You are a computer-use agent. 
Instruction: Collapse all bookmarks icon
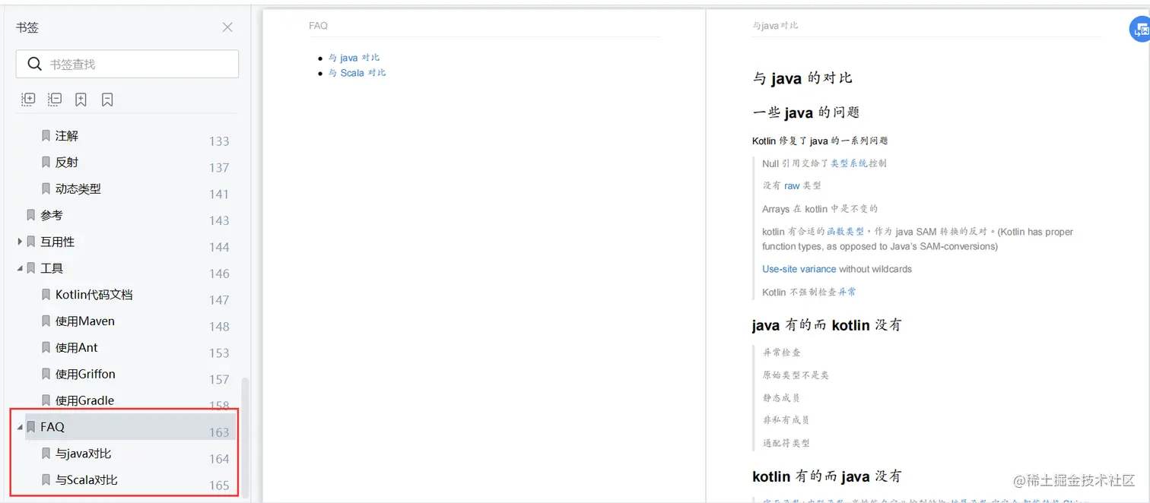click(x=55, y=100)
